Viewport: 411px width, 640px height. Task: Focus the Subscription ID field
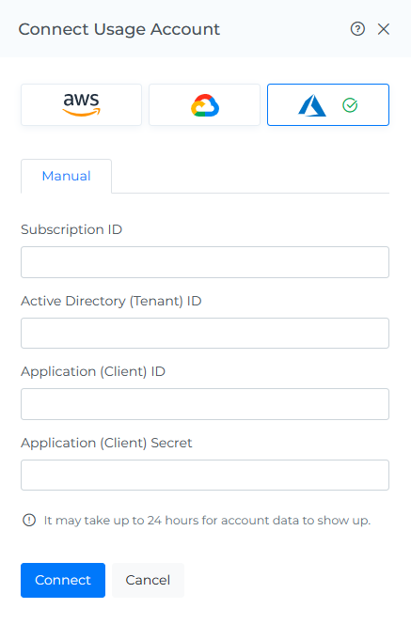click(x=205, y=262)
